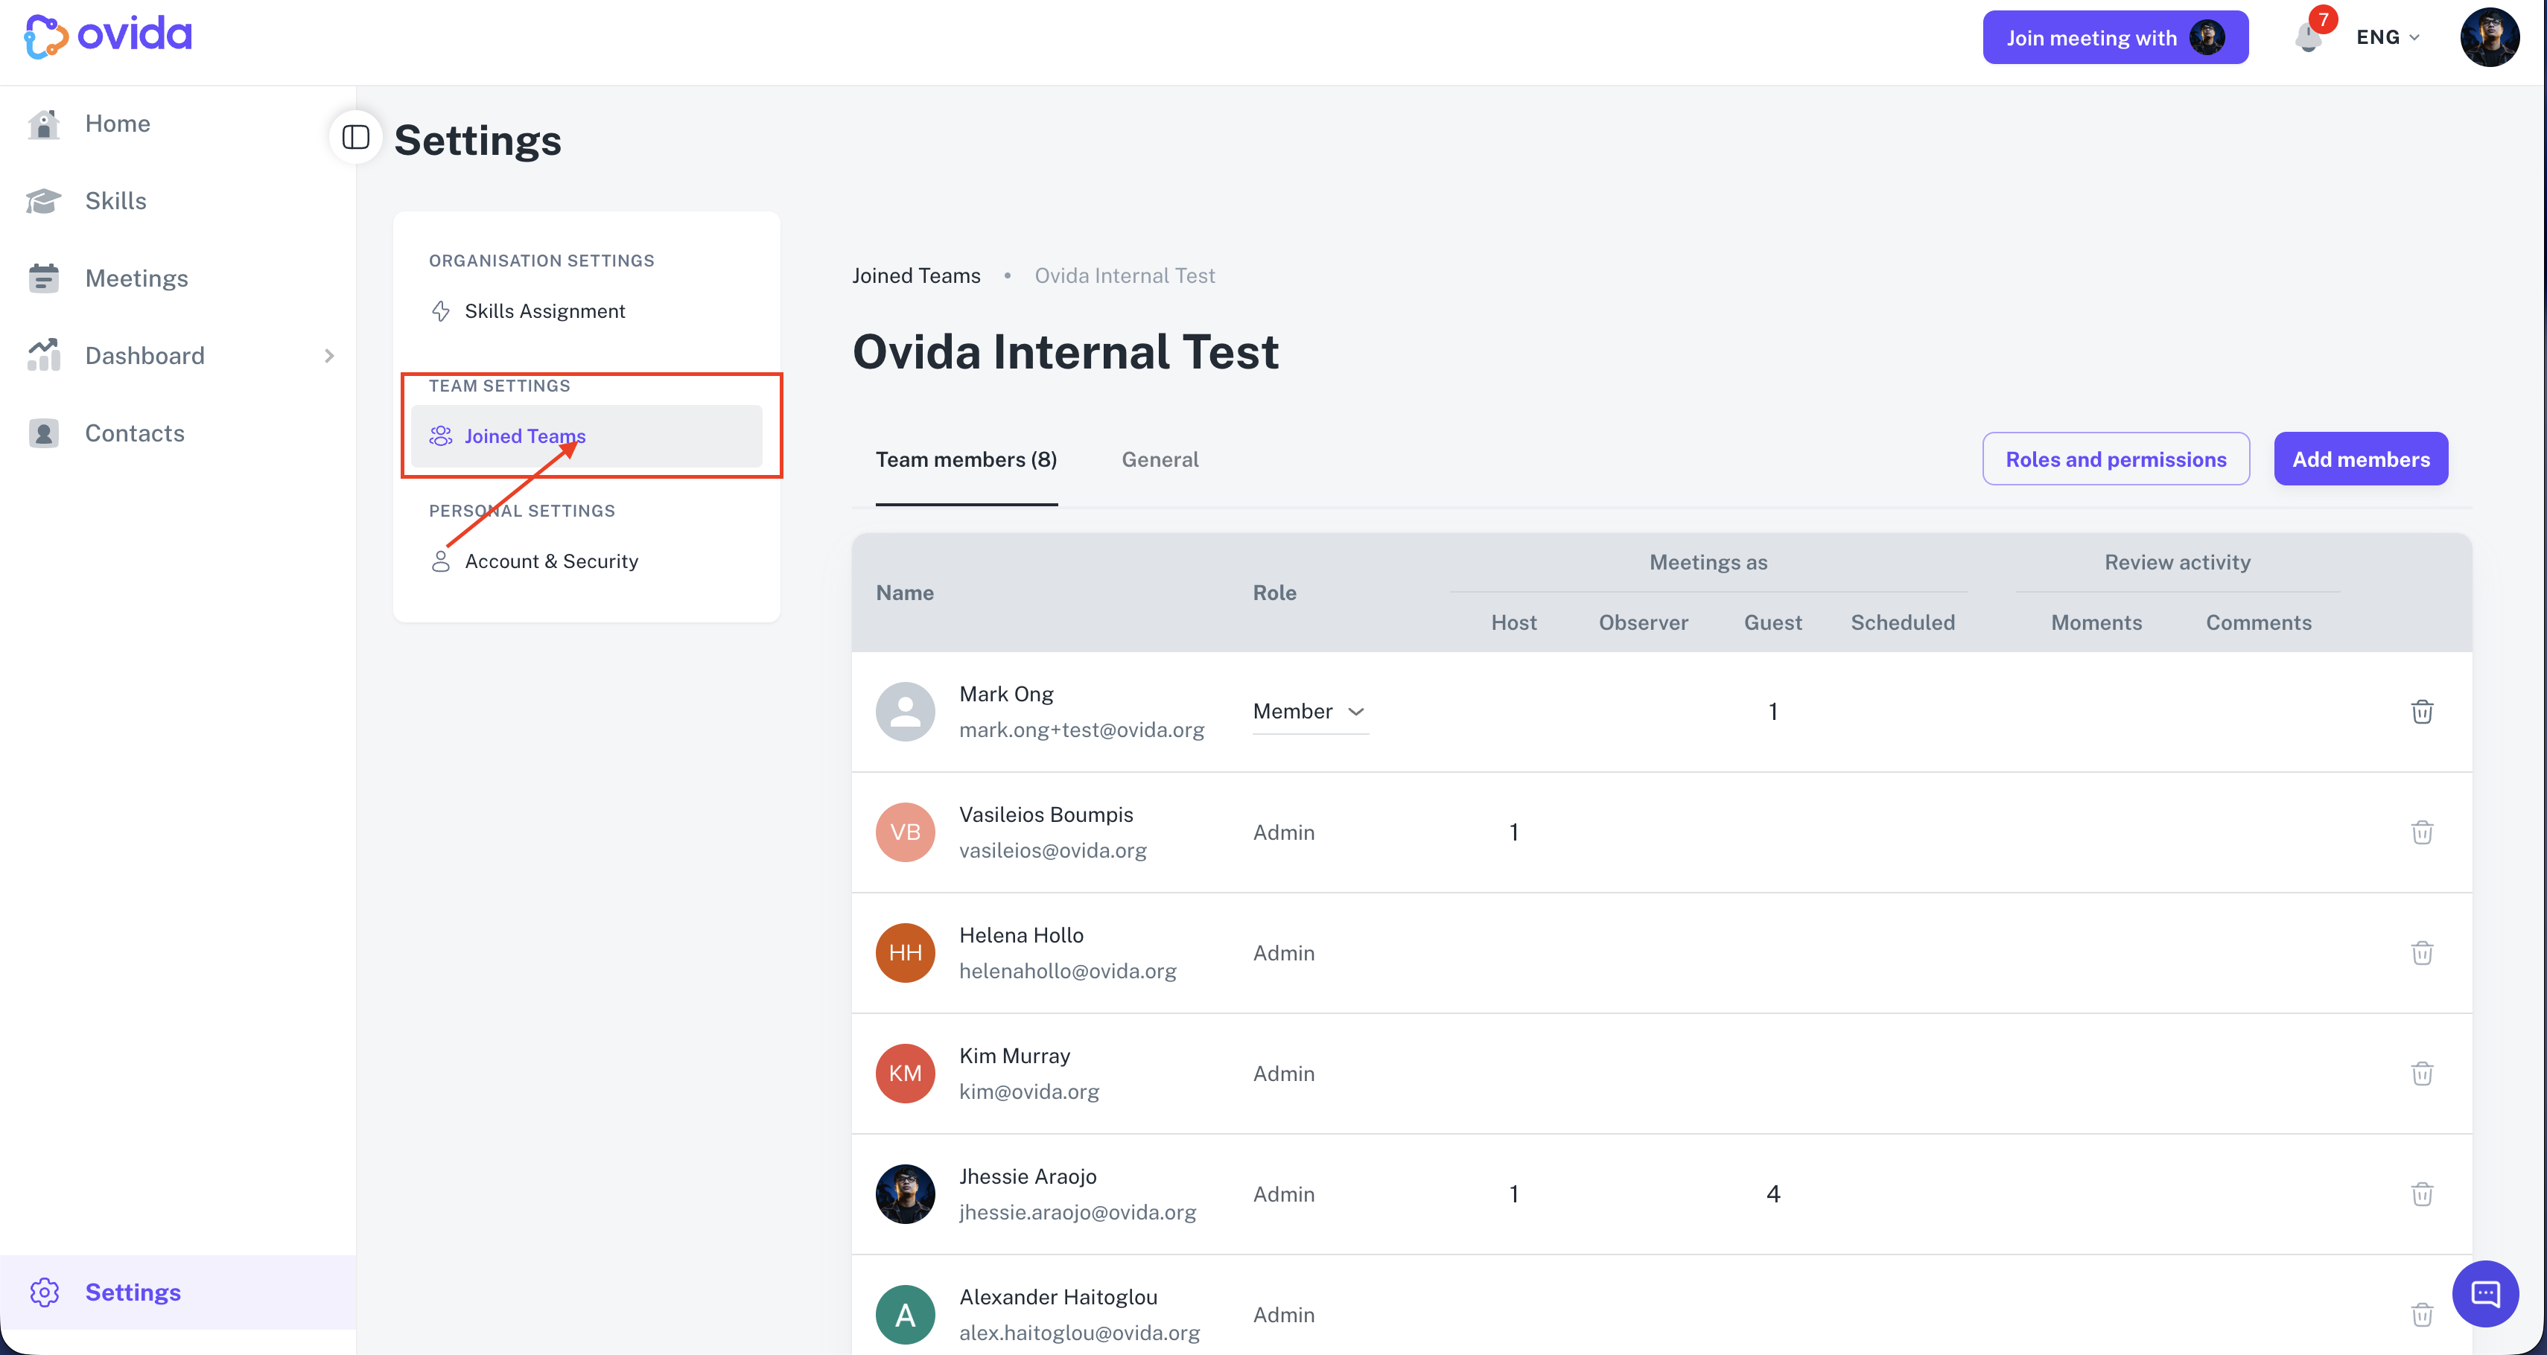The height and width of the screenshot is (1355, 2547).
Task: Click the Comments column header
Action: (x=2258, y=622)
